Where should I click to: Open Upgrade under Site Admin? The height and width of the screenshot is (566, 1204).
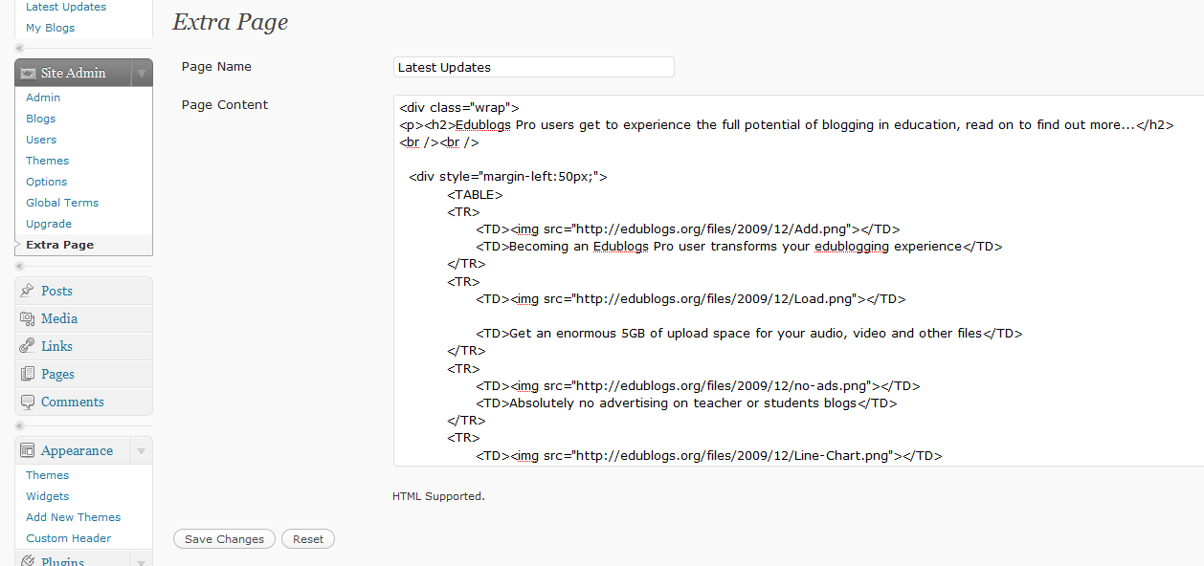point(49,224)
